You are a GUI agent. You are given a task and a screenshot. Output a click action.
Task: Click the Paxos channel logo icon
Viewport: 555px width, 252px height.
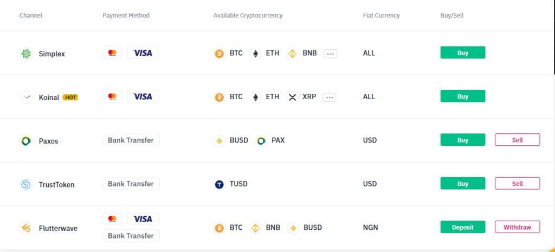click(25, 141)
